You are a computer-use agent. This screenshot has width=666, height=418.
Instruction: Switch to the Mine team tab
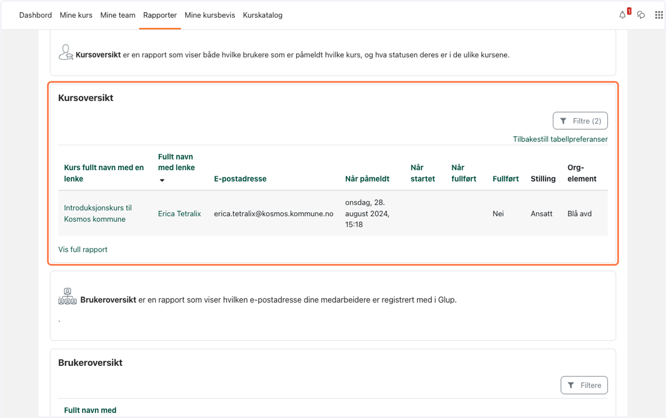coord(118,15)
